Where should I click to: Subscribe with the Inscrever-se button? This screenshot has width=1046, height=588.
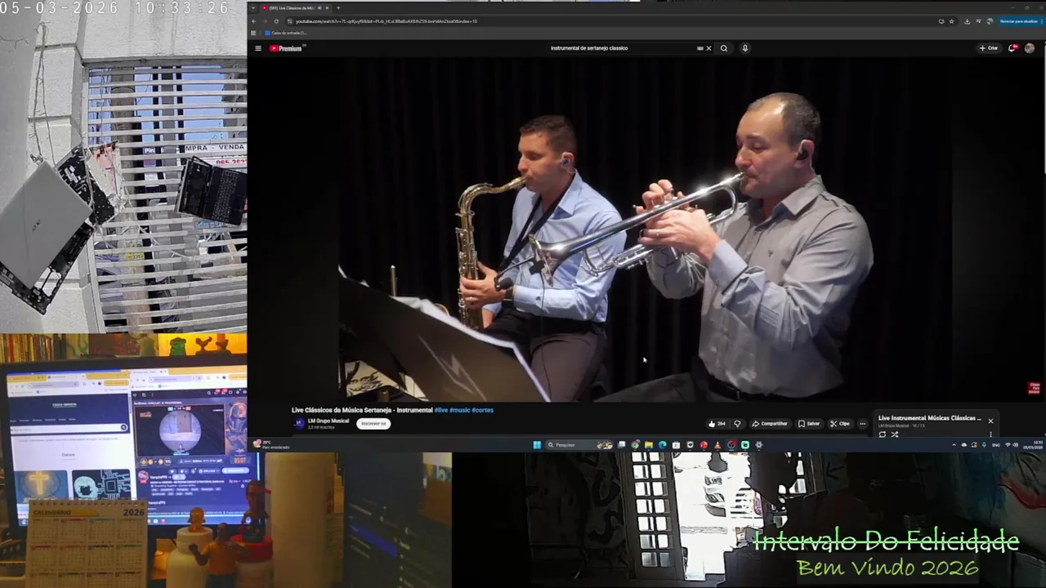pyautogui.click(x=373, y=424)
